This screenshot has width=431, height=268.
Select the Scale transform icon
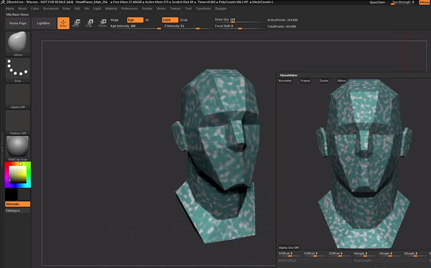coord(89,23)
